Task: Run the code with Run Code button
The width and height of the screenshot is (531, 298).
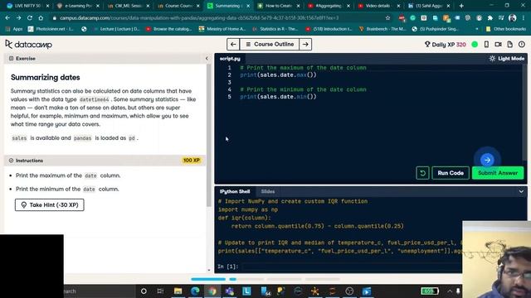Action: point(451,173)
